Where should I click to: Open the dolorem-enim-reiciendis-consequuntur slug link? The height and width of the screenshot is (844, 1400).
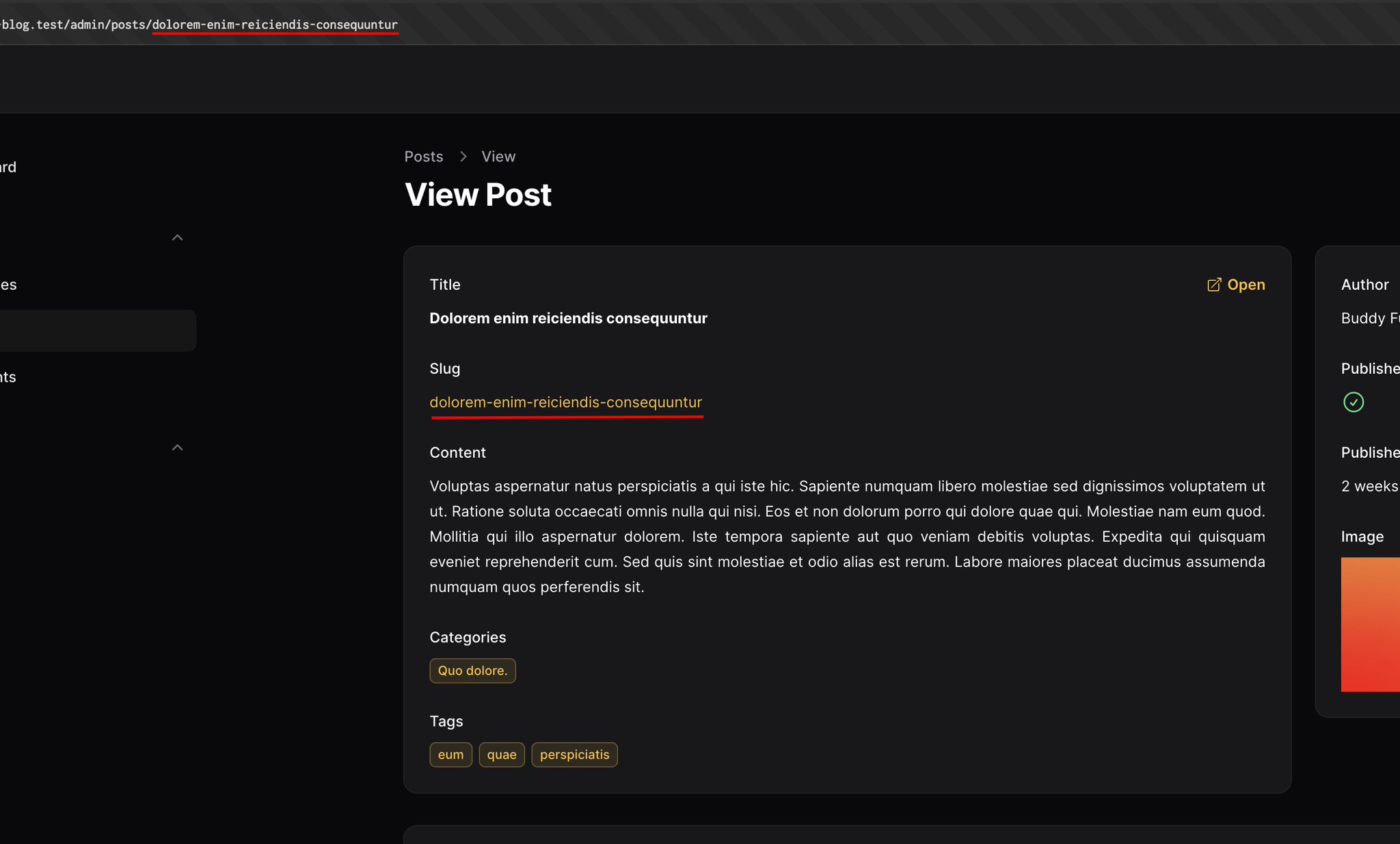click(x=565, y=403)
